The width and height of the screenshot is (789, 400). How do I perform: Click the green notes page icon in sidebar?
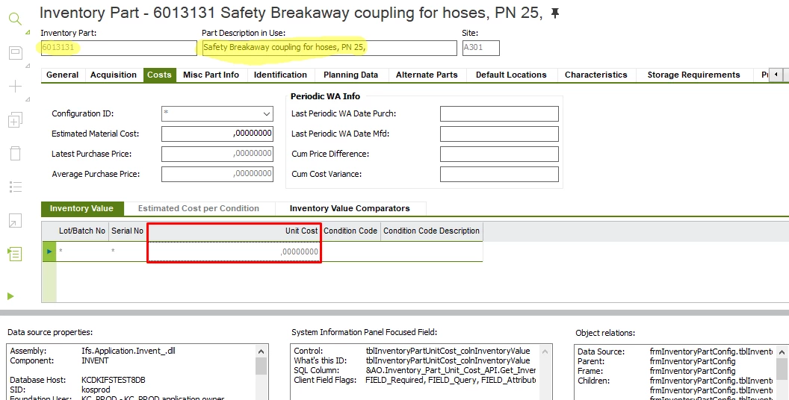click(15, 254)
